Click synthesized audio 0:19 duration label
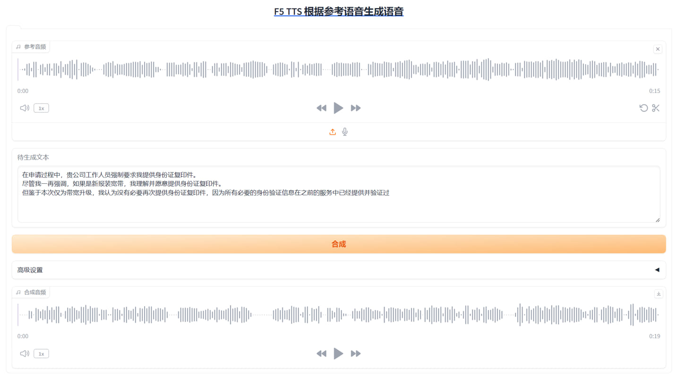This screenshot has height=378, width=677. point(654,336)
